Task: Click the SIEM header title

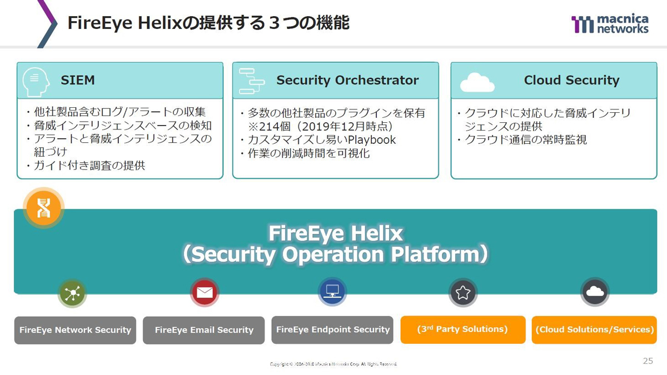Action: pos(78,80)
